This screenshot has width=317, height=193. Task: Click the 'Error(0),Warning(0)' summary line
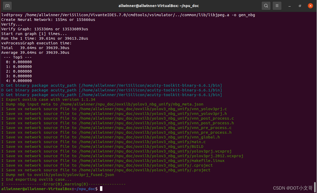click(63, 184)
